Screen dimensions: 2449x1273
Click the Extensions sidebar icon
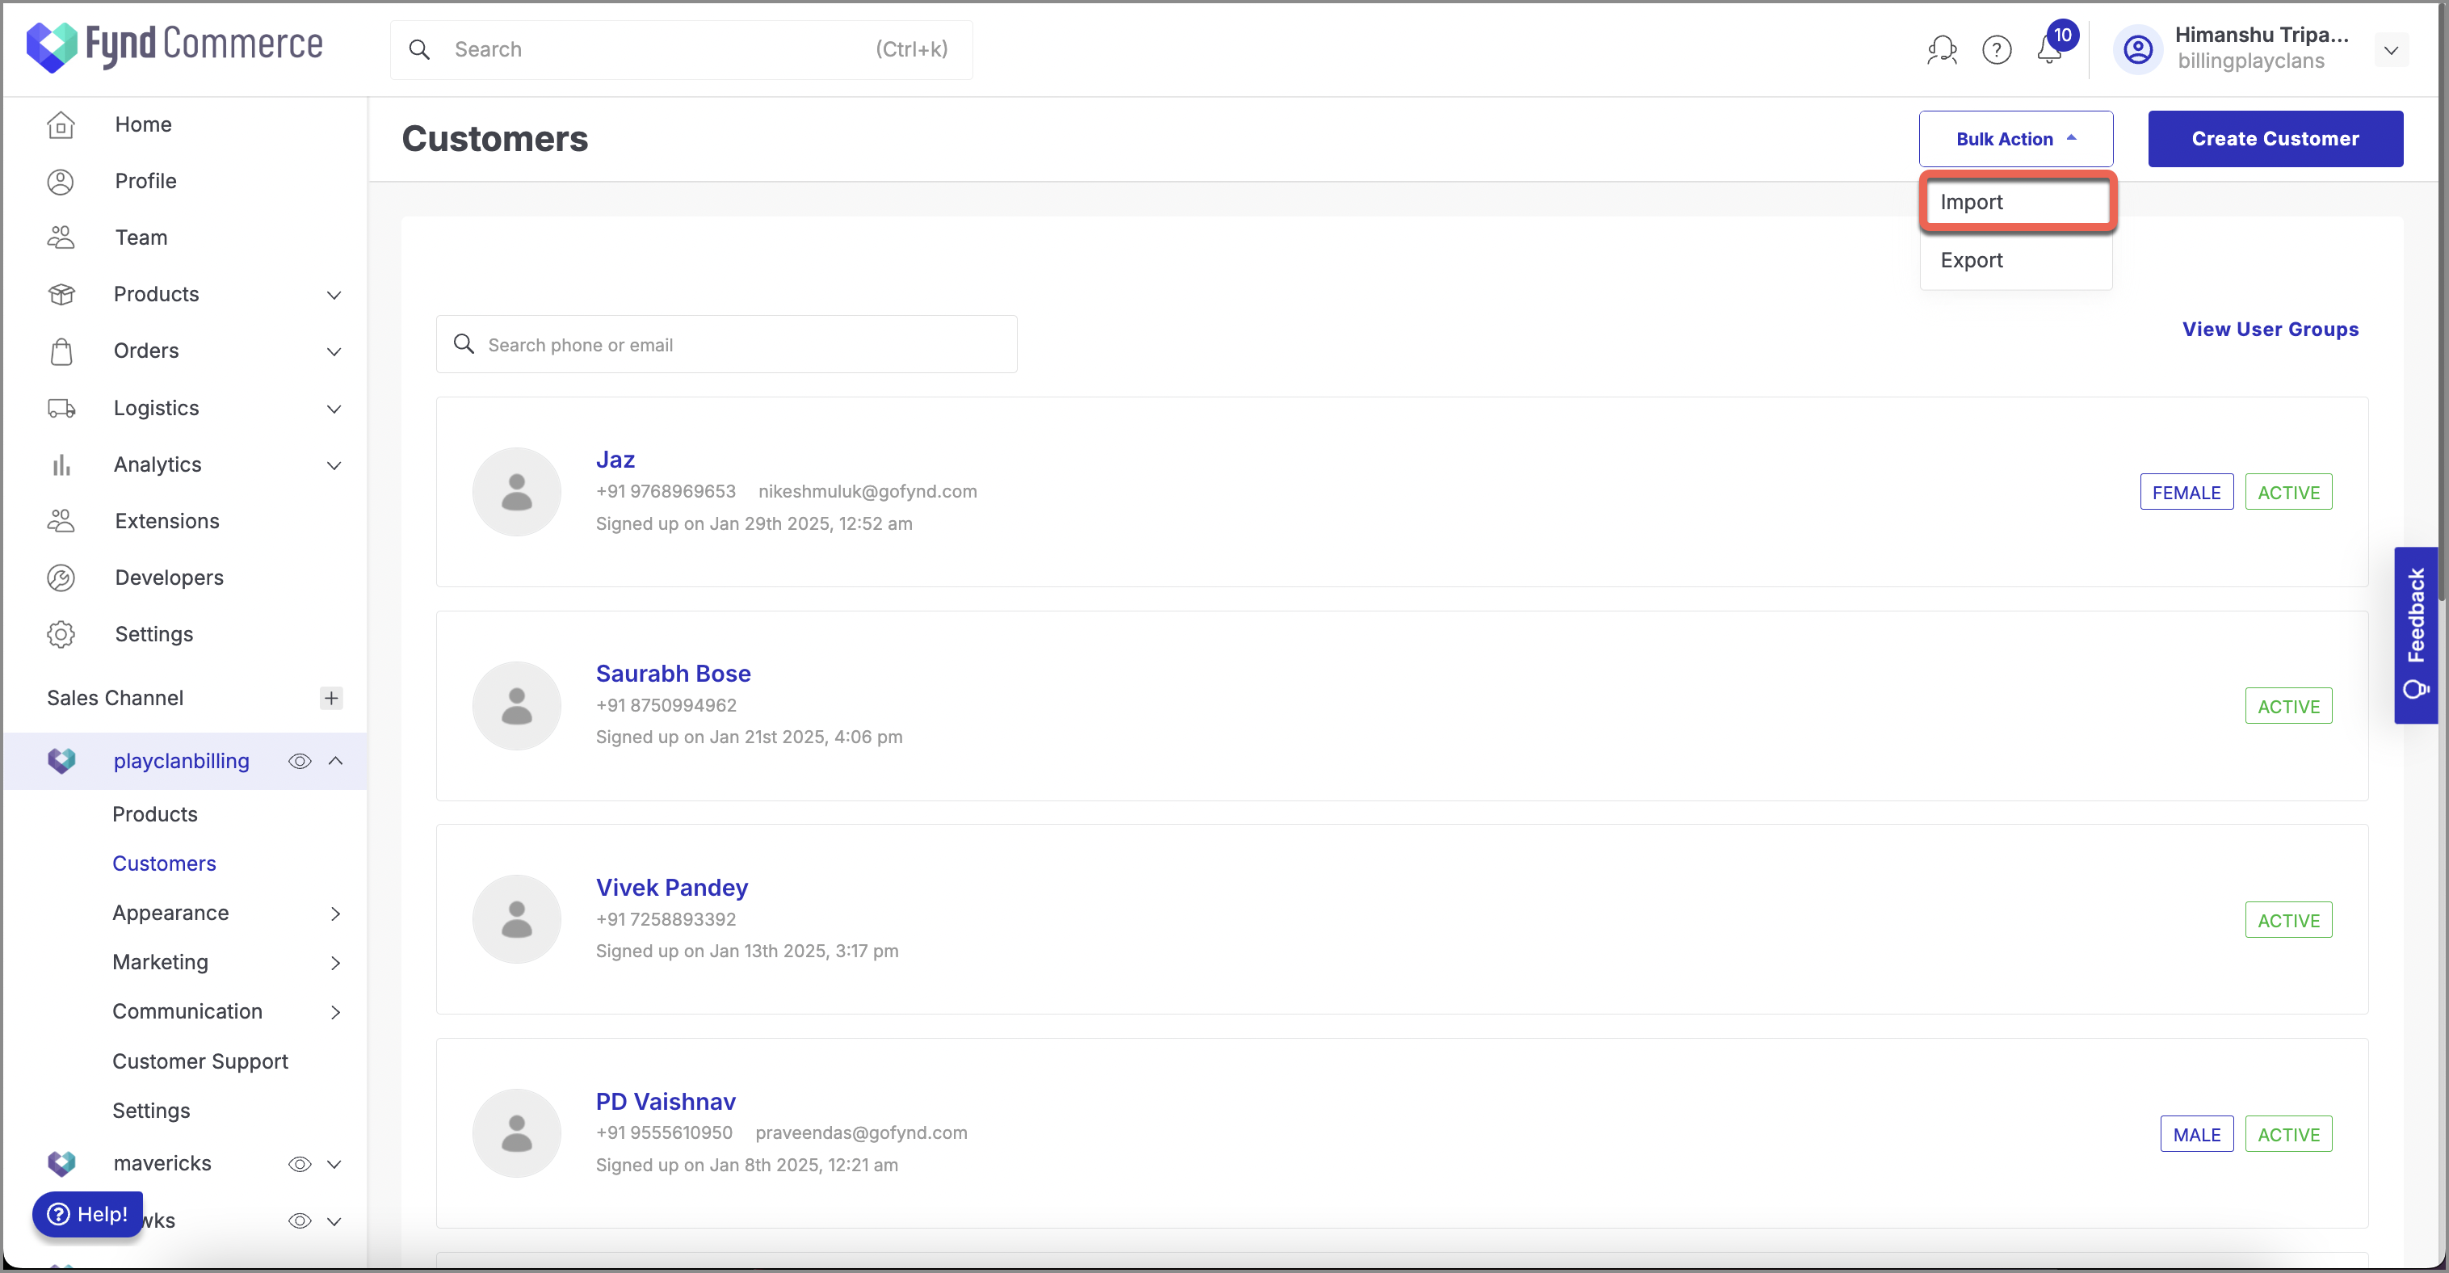tap(61, 521)
